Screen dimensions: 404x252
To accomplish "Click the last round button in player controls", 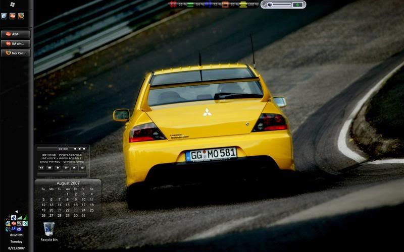I will [82, 168].
